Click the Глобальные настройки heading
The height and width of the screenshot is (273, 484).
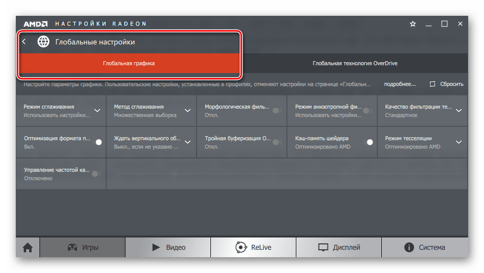[x=95, y=42]
